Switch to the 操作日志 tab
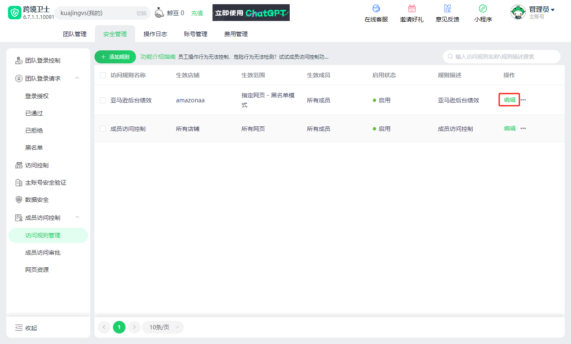 coord(155,34)
